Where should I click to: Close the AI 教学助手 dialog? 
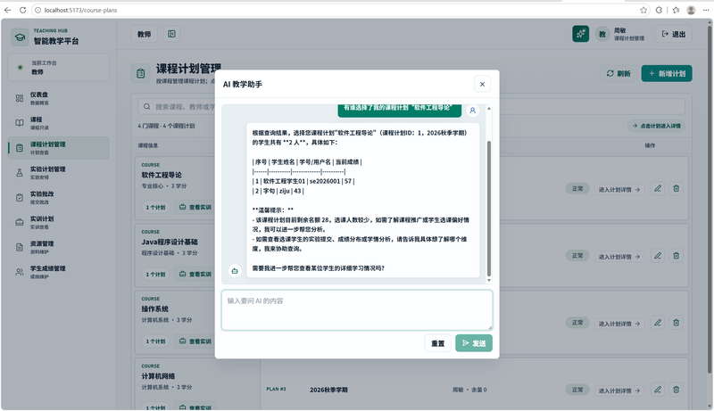coord(482,84)
